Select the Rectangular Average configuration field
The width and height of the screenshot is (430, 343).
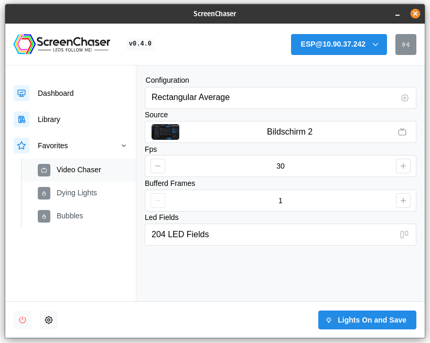pos(273,98)
